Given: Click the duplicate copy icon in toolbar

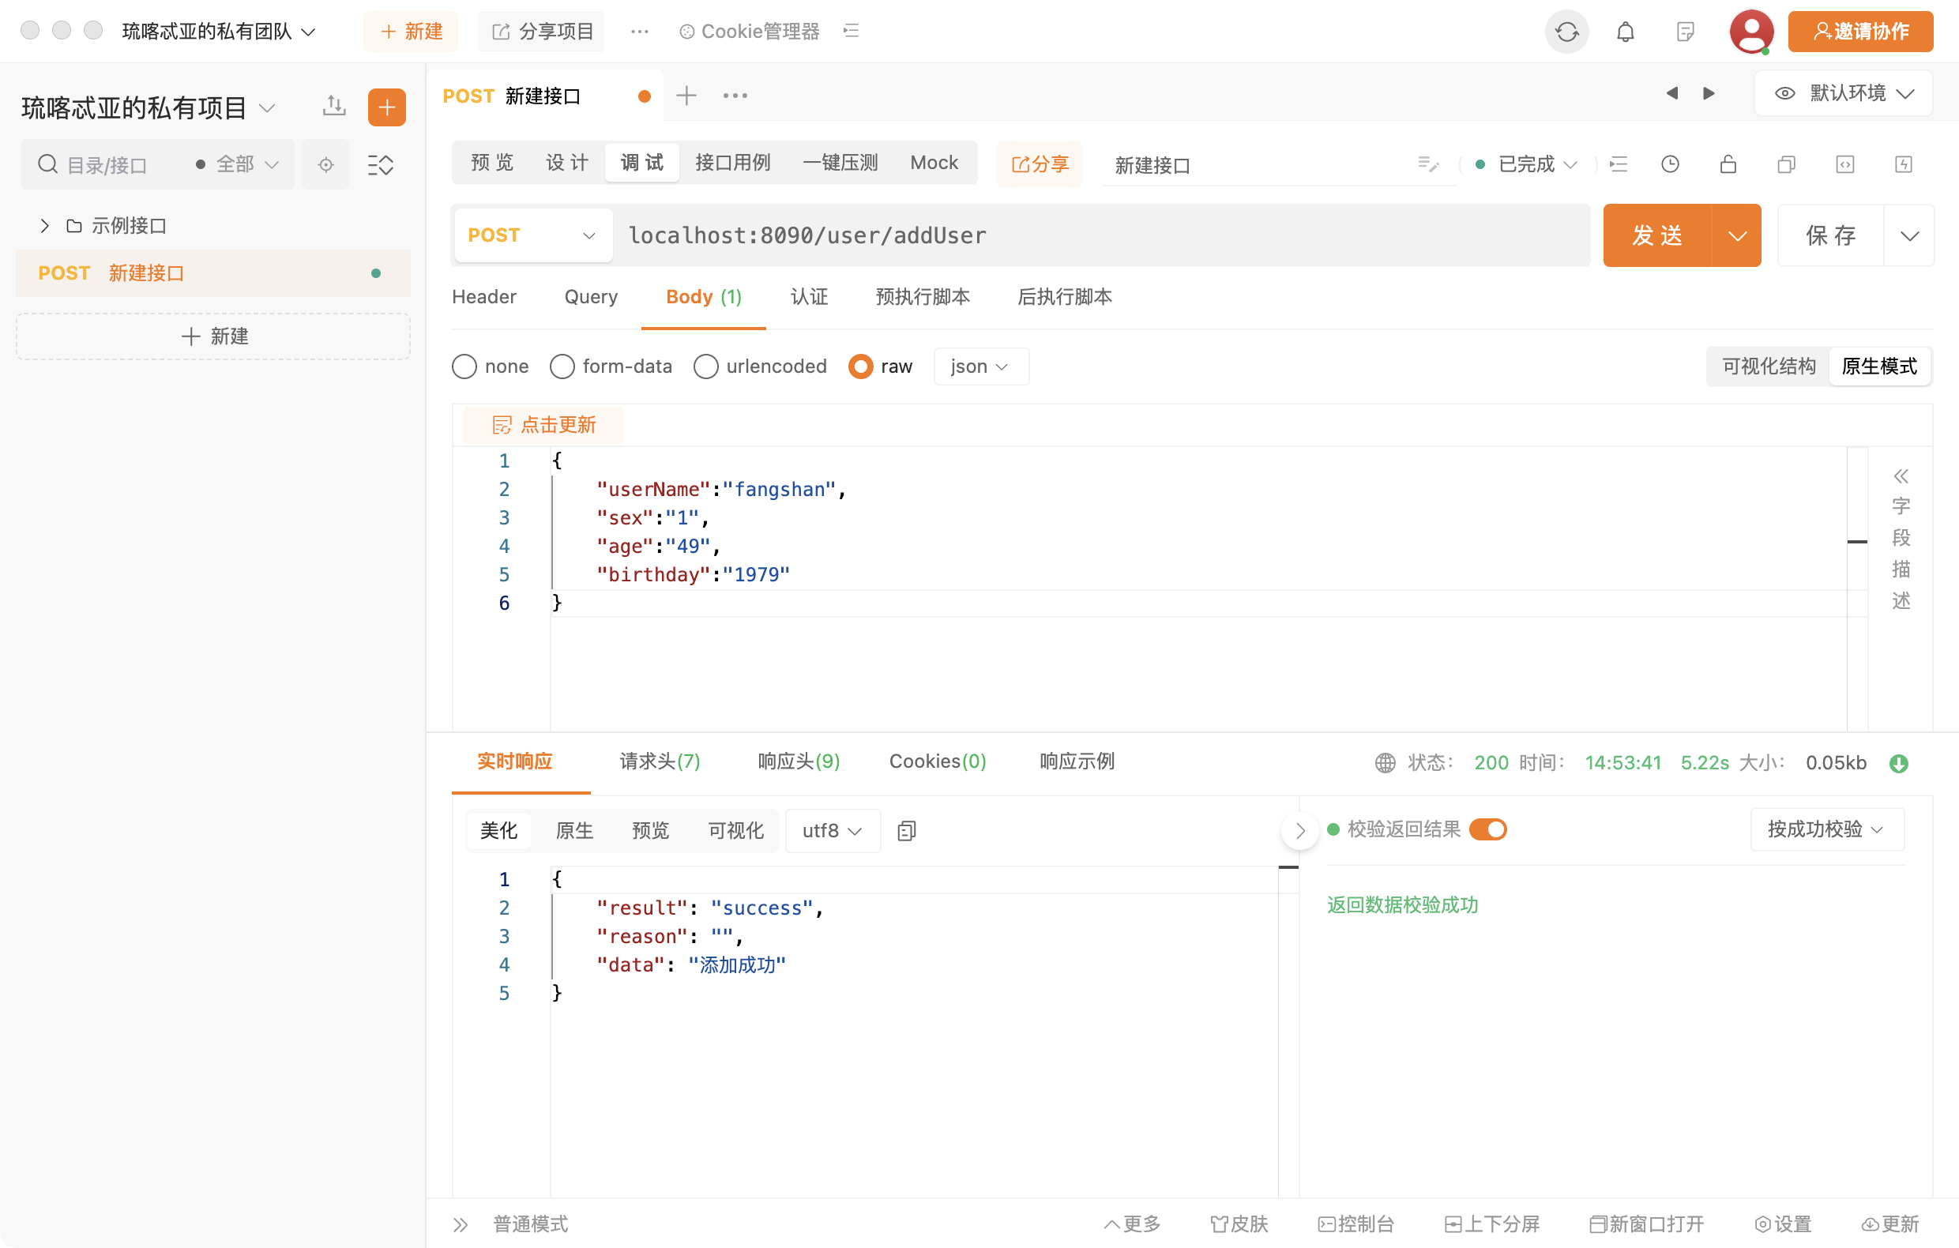Looking at the screenshot, I should pos(1787,164).
